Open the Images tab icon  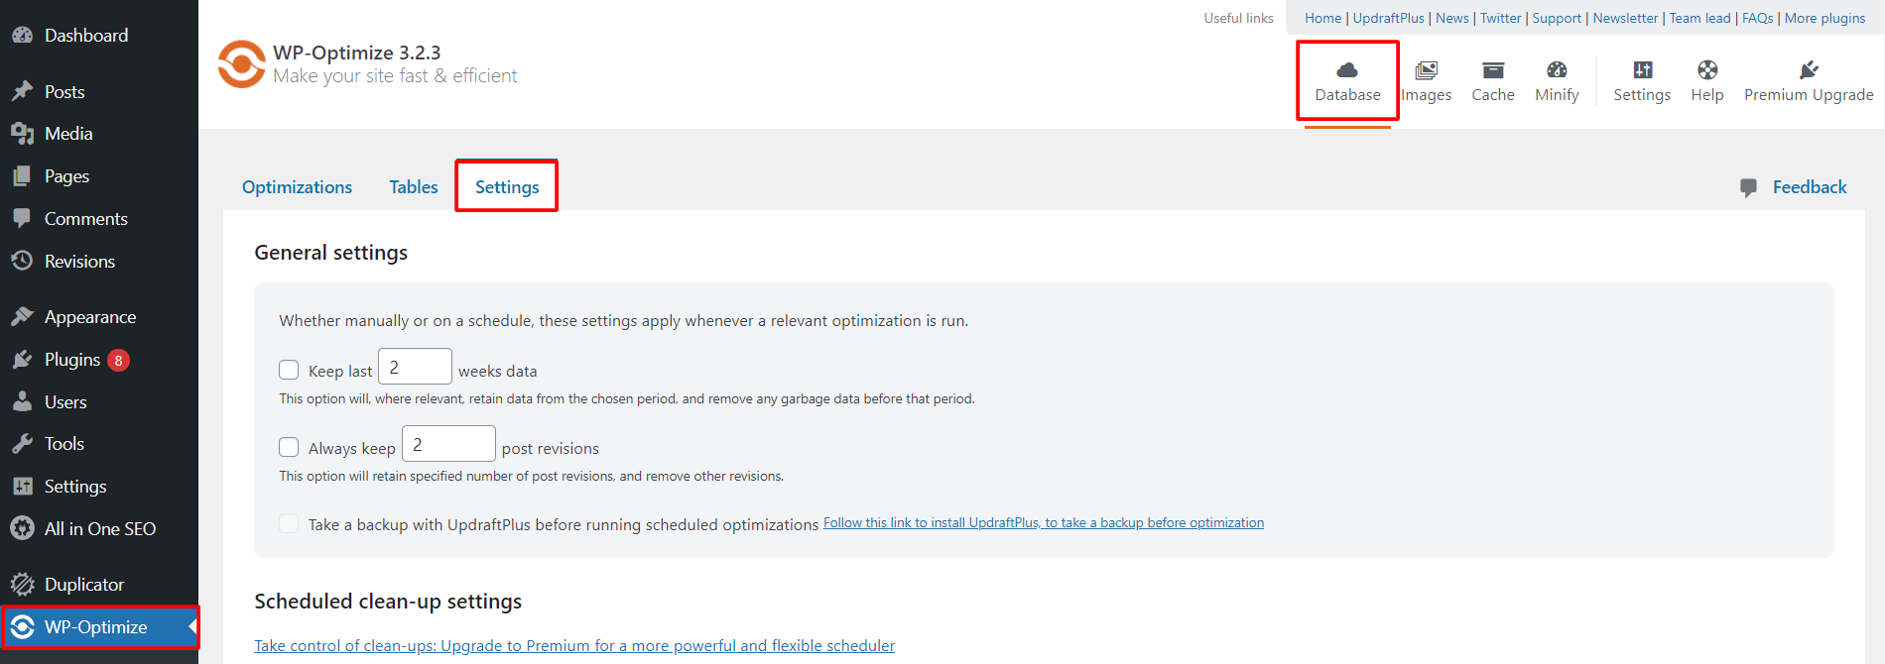pos(1426,70)
